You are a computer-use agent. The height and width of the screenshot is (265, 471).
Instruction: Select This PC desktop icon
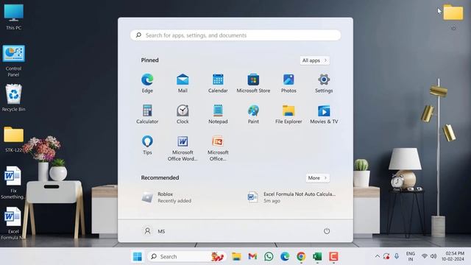(13, 16)
